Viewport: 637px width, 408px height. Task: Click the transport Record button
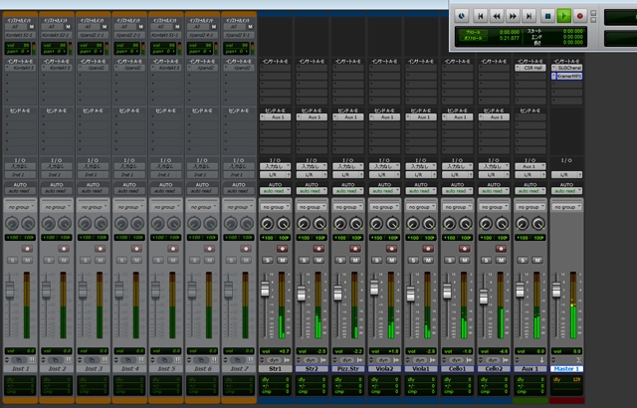[x=580, y=15]
